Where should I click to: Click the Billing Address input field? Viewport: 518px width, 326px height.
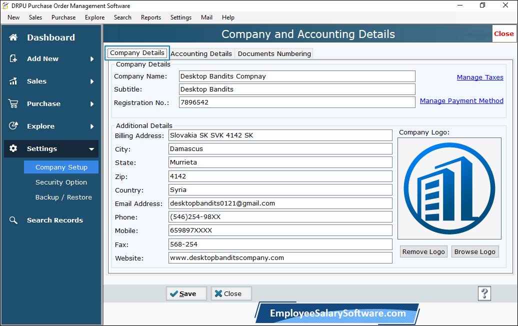[280, 135]
